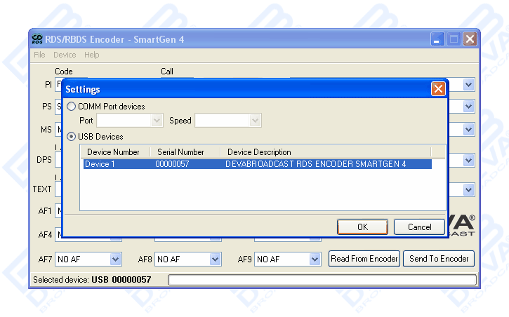This screenshot has width=509, height=317.
Task: Expand the AF8 dropdown list
Action: pyautogui.click(x=216, y=259)
